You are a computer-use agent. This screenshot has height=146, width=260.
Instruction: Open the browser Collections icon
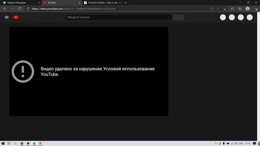pyautogui.click(x=240, y=9)
